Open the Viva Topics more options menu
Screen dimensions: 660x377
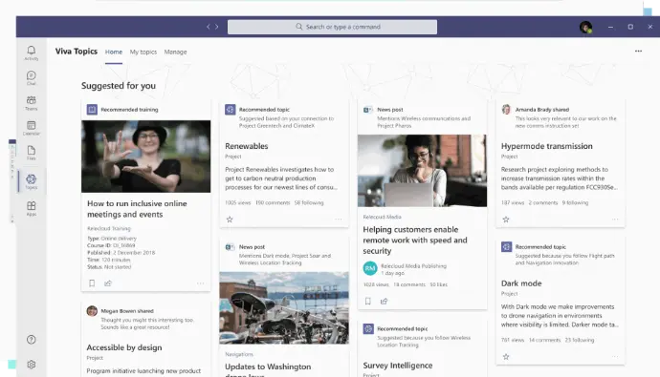click(x=639, y=52)
